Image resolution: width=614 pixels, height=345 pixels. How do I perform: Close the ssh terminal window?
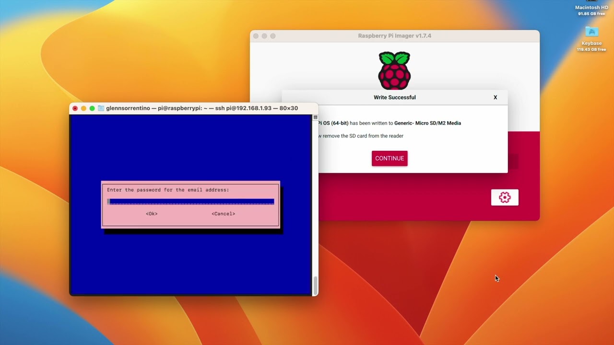coord(75,108)
